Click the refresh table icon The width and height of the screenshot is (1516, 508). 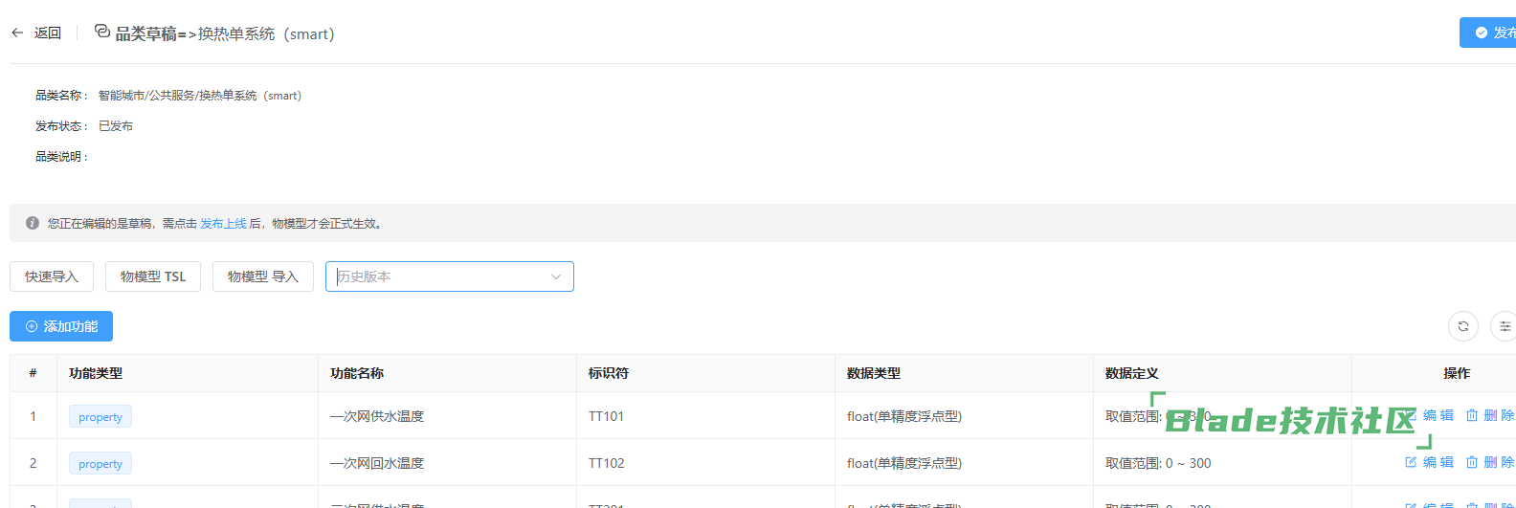(x=1462, y=326)
